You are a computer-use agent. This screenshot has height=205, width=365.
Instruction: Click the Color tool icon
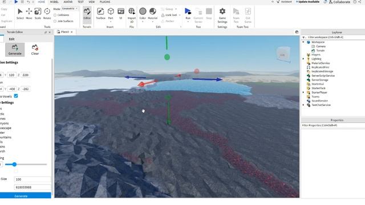[143, 11]
